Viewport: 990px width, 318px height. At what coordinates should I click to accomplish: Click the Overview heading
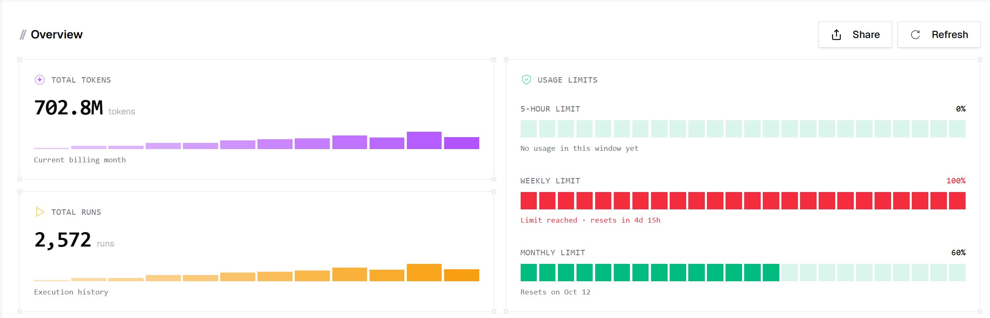[57, 35]
